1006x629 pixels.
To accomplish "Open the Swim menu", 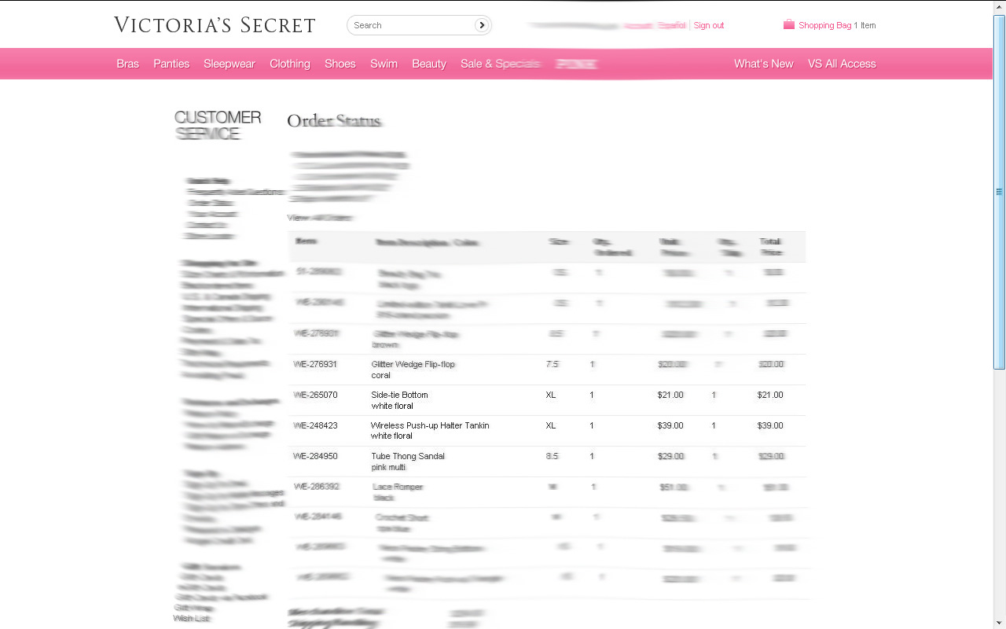I will pyautogui.click(x=384, y=64).
